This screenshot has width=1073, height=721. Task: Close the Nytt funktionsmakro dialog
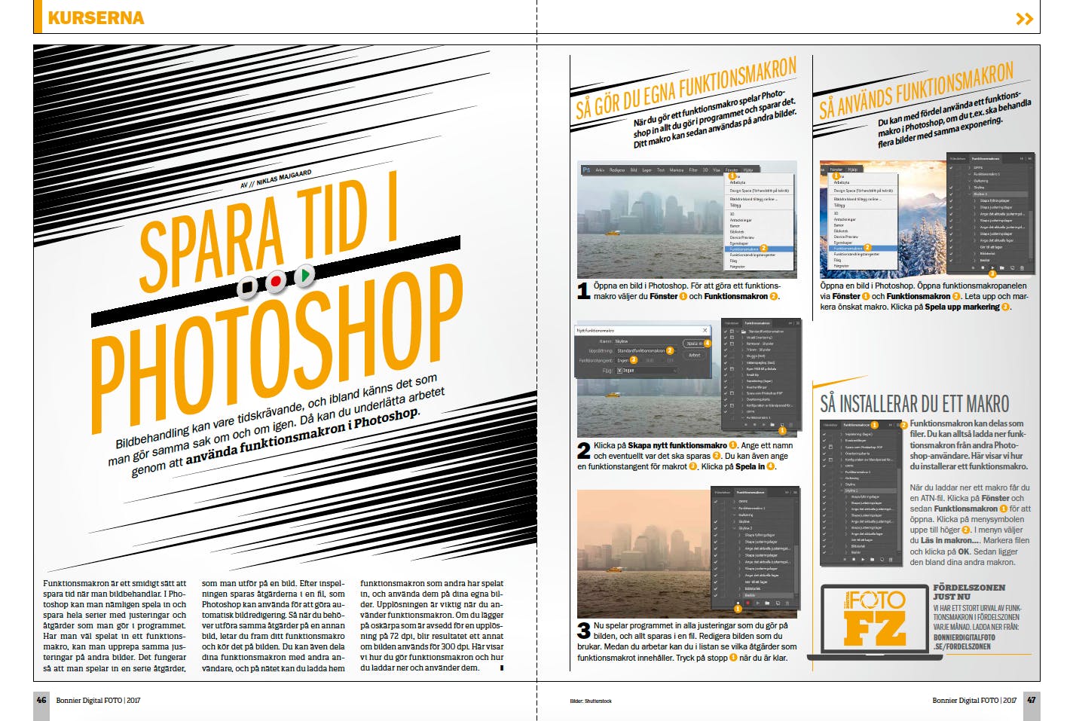(x=705, y=330)
